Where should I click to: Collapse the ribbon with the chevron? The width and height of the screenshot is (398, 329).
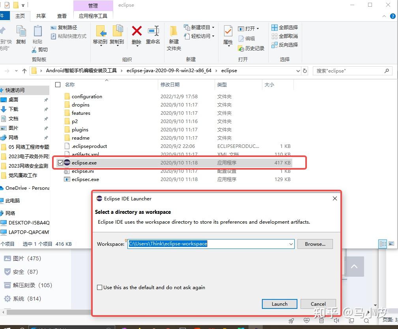(x=384, y=16)
